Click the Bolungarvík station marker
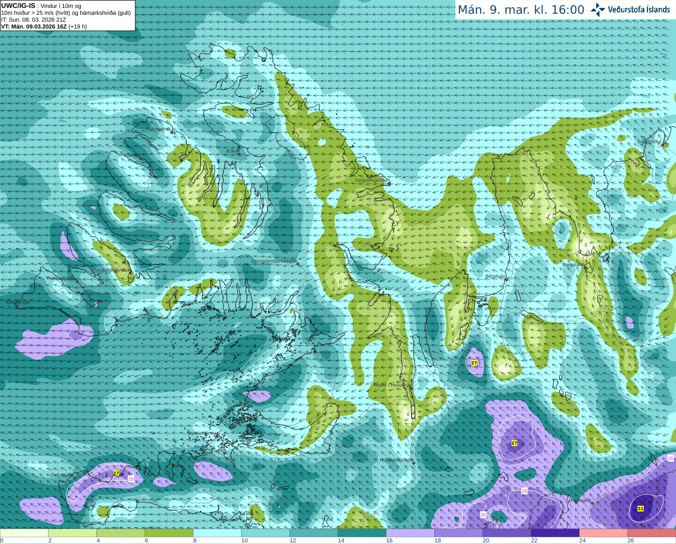The image size is (676, 544). tap(173, 132)
